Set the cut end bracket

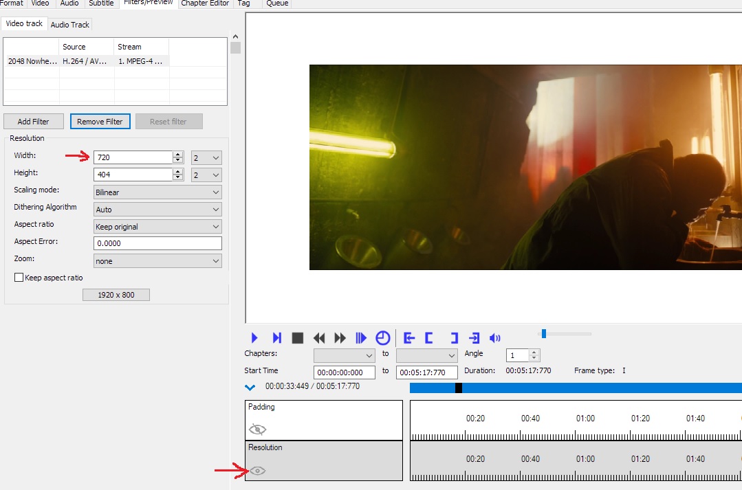pyautogui.click(x=455, y=337)
